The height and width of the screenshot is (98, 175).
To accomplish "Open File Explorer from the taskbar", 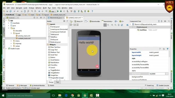I will (60, 96).
